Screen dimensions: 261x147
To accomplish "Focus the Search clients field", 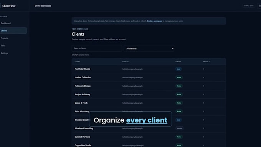I will (x=97, y=48).
